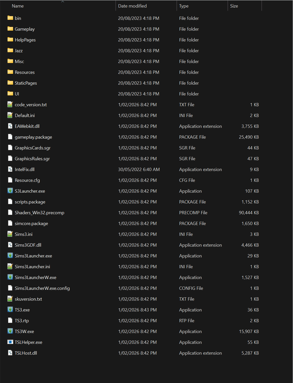Click the skuversion.txt file icon
293x383 pixels.
[10, 299]
